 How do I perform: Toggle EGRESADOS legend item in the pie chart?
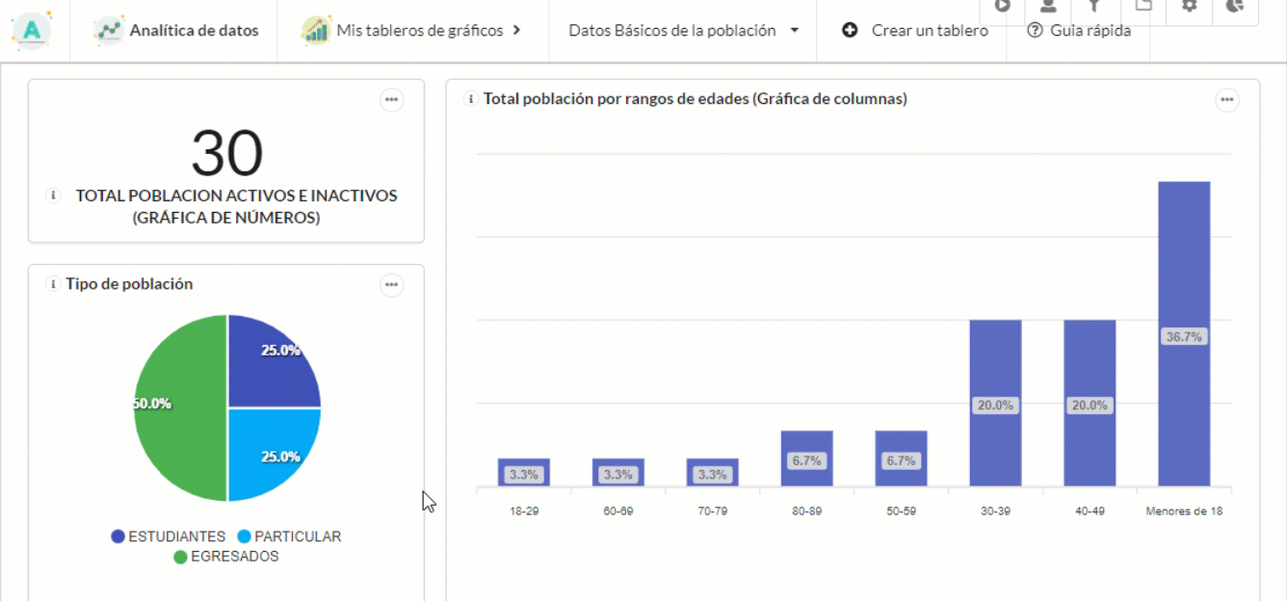(226, 557)
